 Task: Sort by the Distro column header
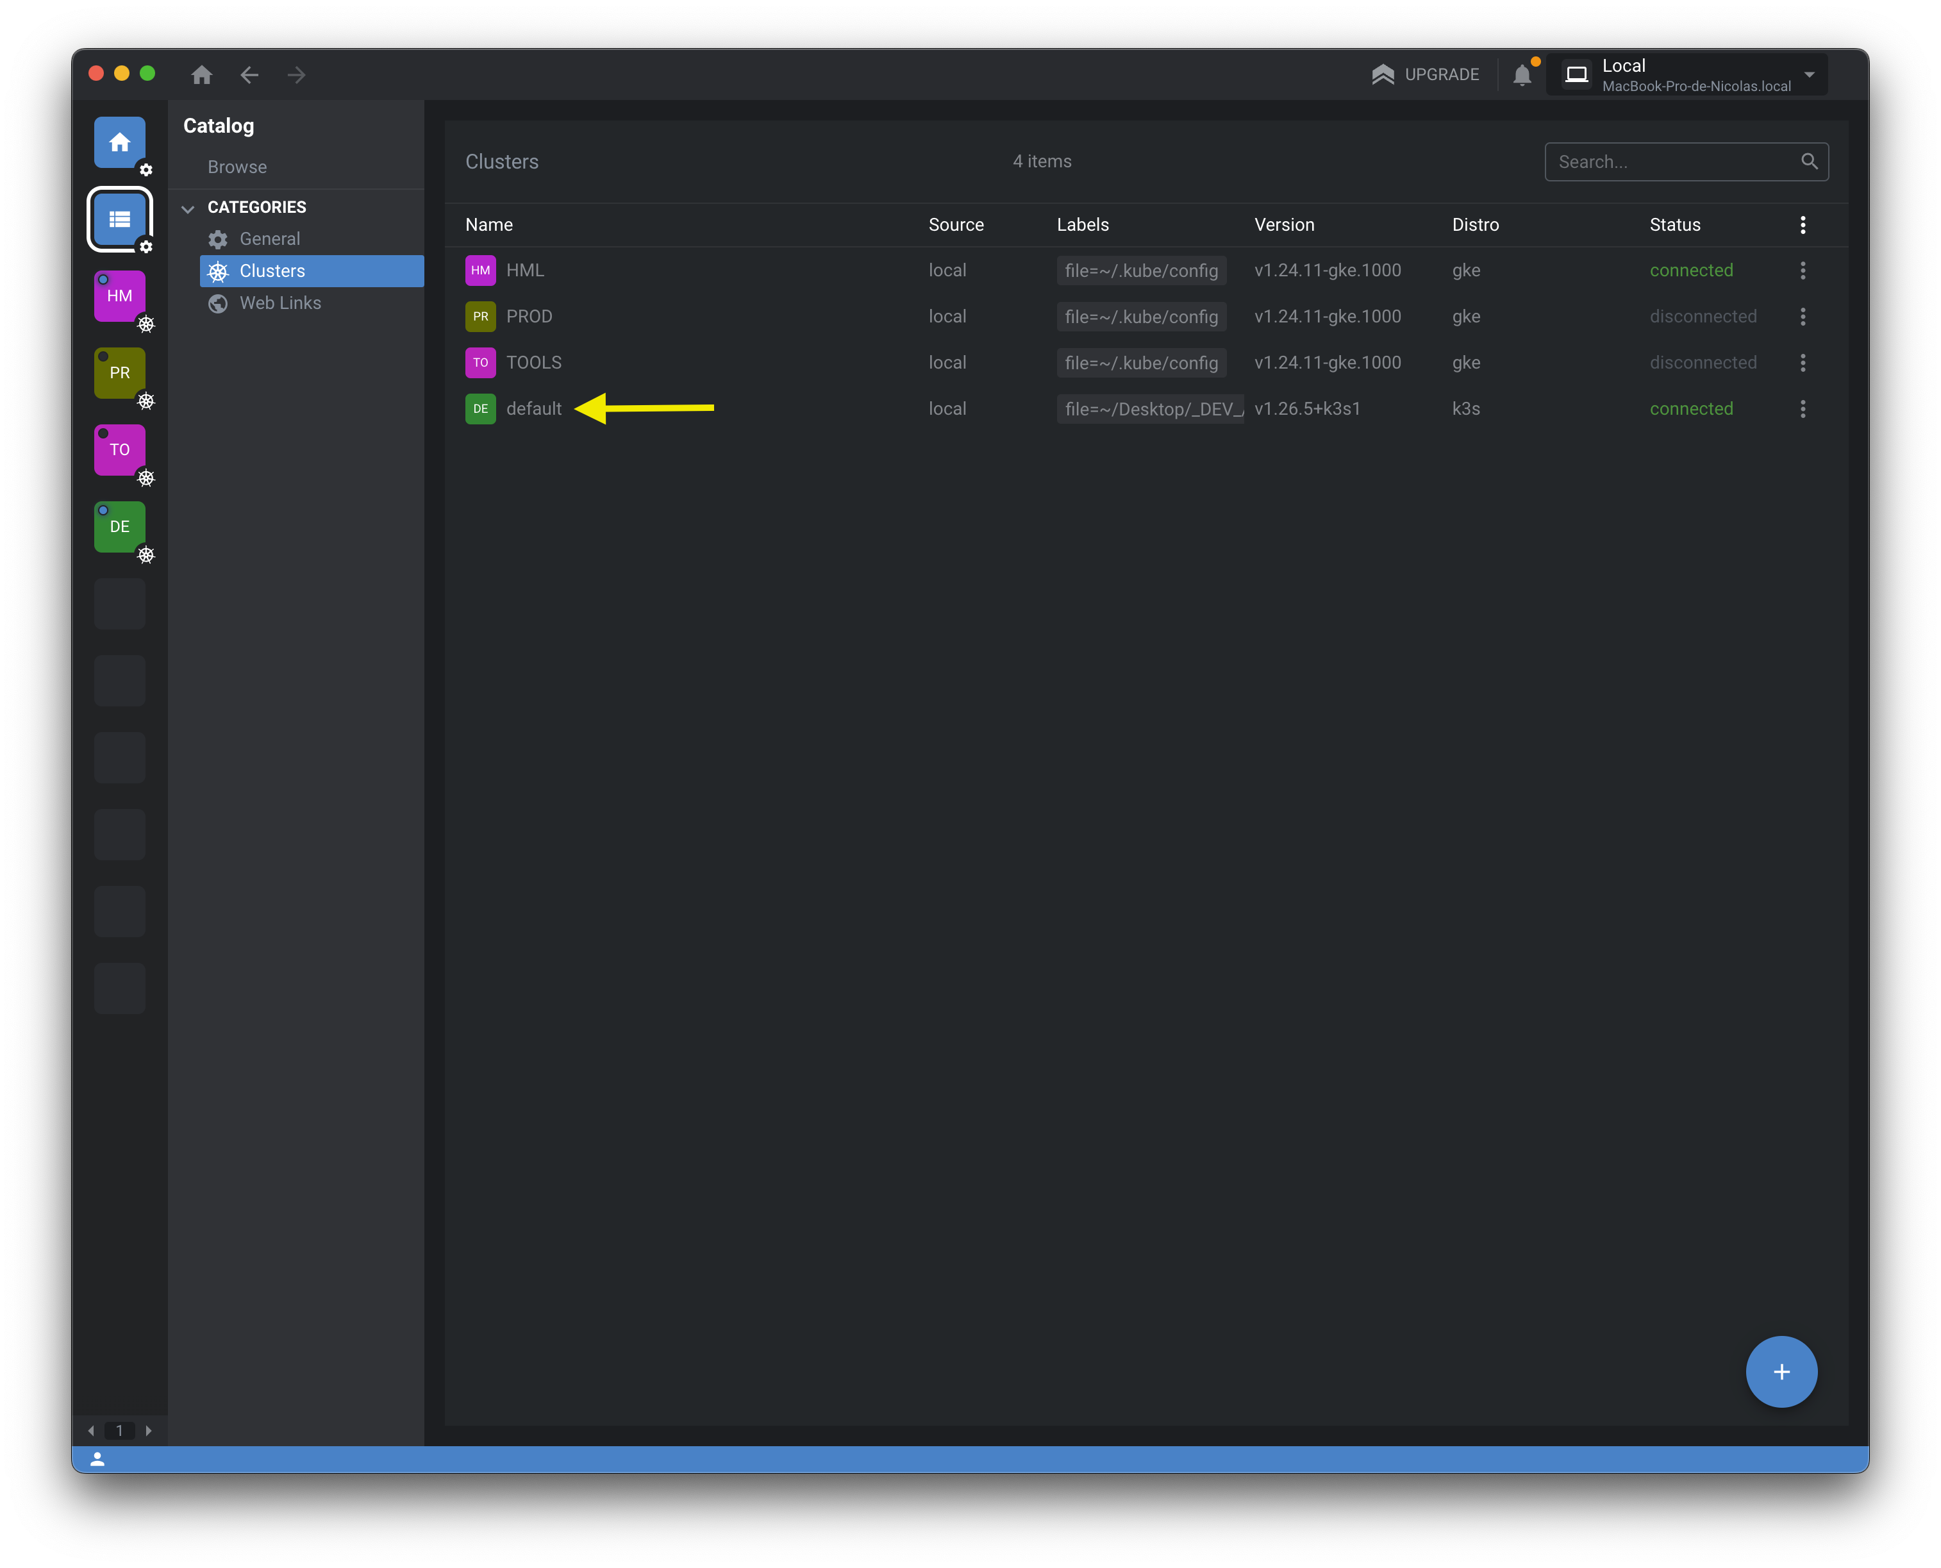[x=1475, y=225]
